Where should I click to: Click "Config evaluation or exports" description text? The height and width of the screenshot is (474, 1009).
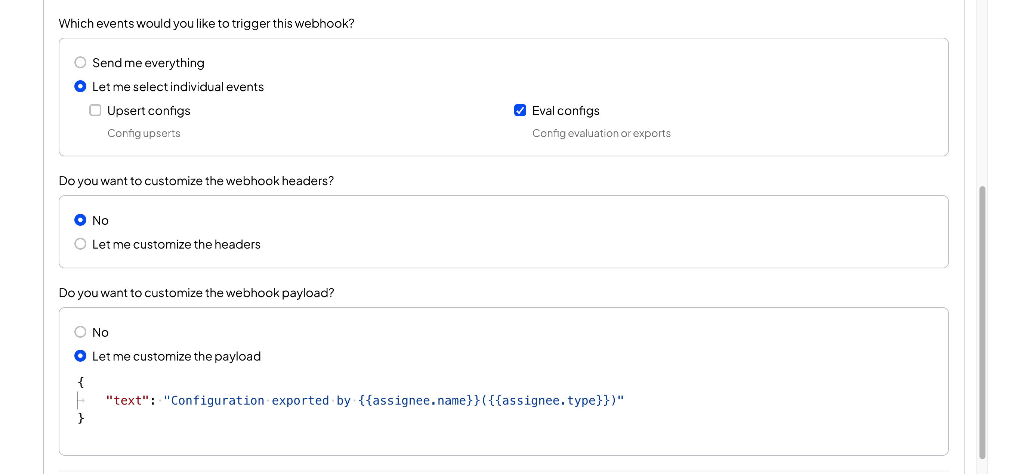(601, 133)
